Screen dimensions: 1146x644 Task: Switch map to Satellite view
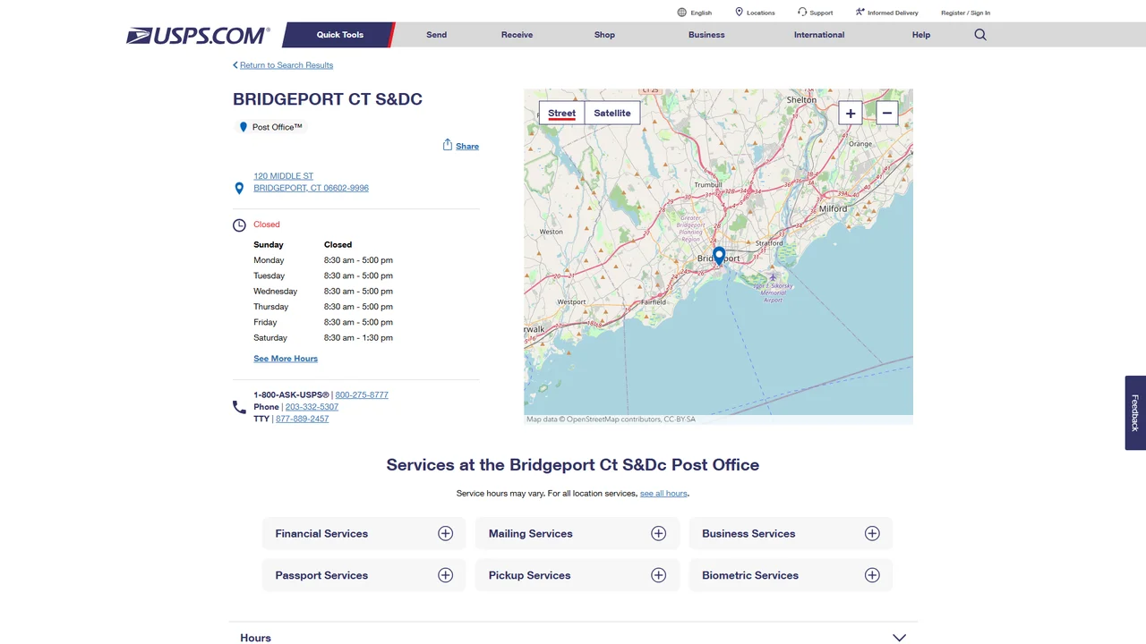(x=612, y=113)
